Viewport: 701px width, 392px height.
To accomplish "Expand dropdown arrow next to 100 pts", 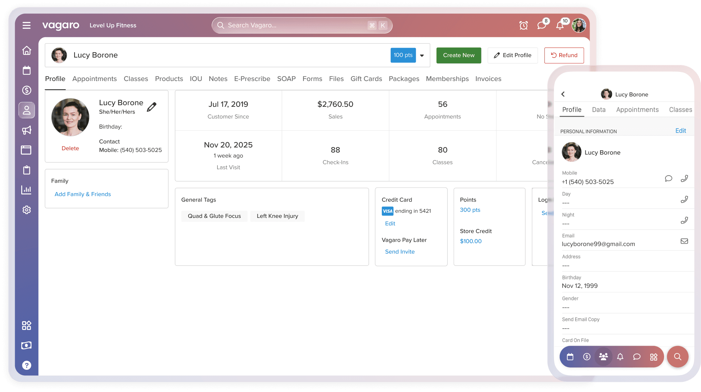I will [422, 56].
